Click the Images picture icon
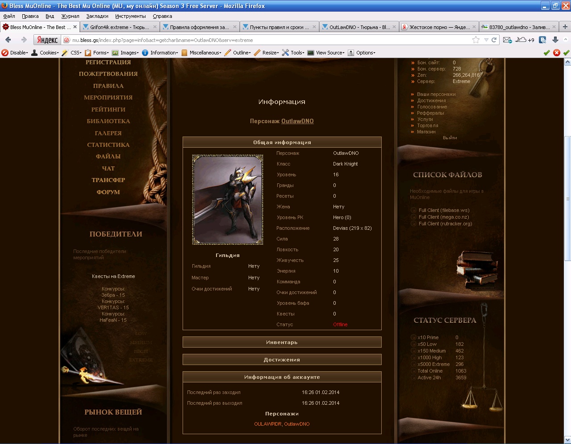Screen dimensions: 571x444 [x=115, y=53]
